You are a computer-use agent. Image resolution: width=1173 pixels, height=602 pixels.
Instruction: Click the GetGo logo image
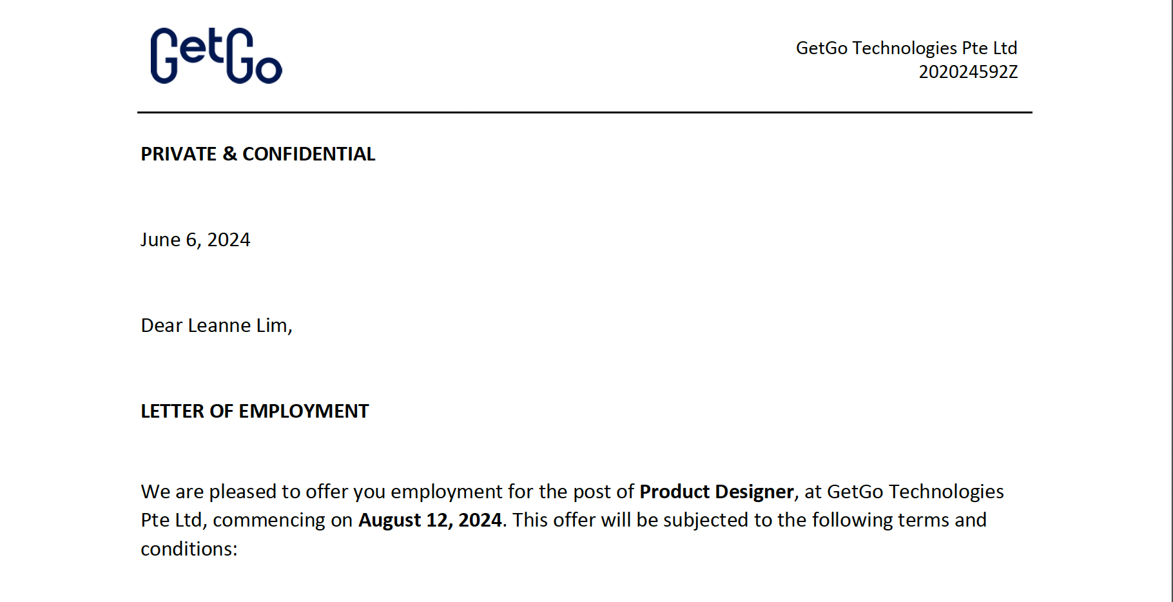point(217,55)
